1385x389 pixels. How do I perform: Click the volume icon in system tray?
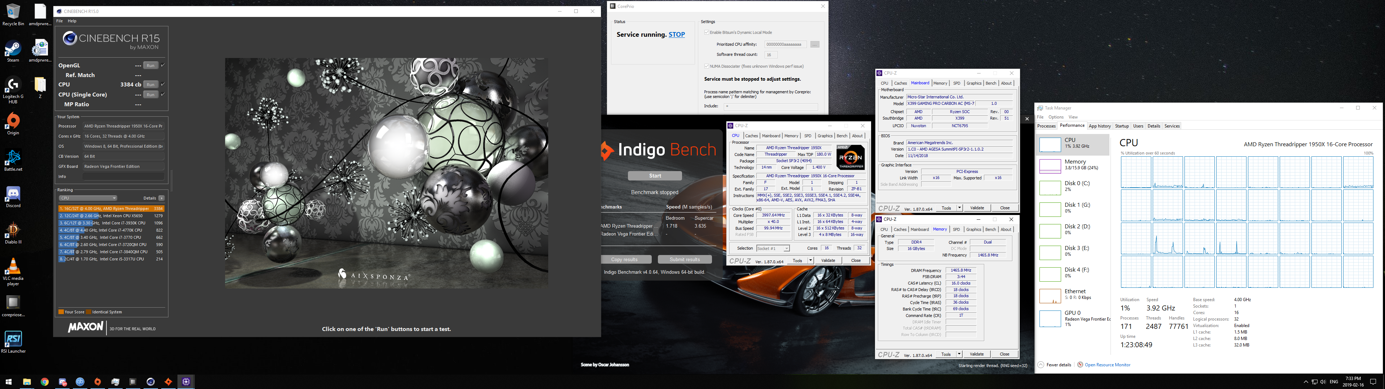(1323, 382)
